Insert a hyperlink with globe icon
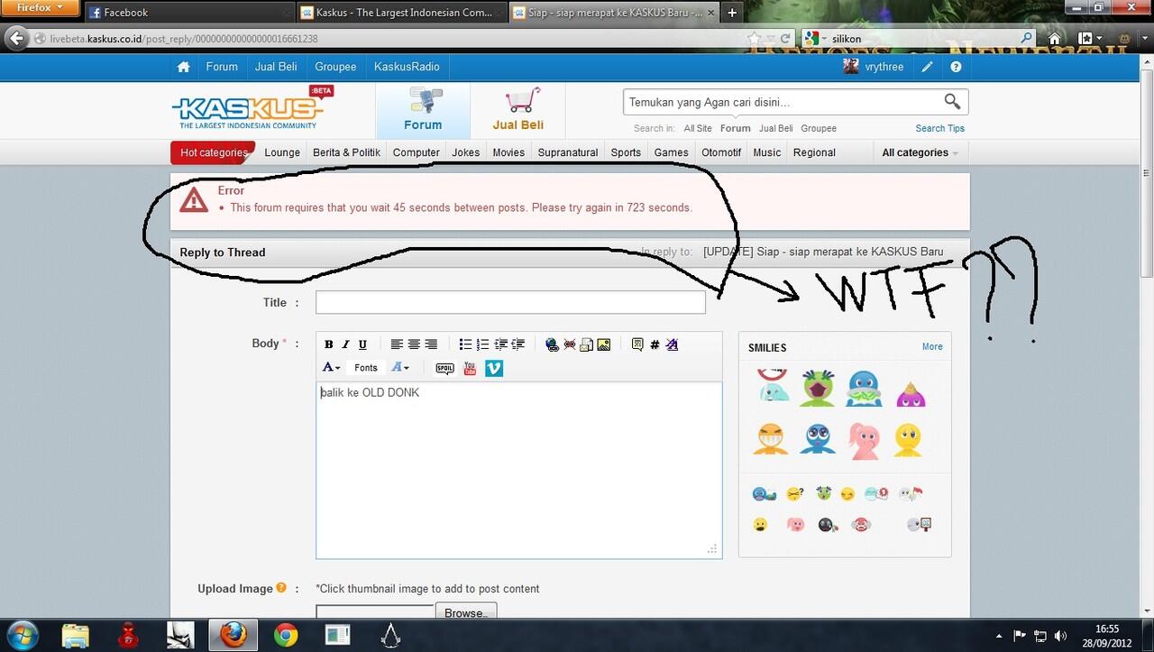The width and height of the screenshot is (1154, 652). 553,344
